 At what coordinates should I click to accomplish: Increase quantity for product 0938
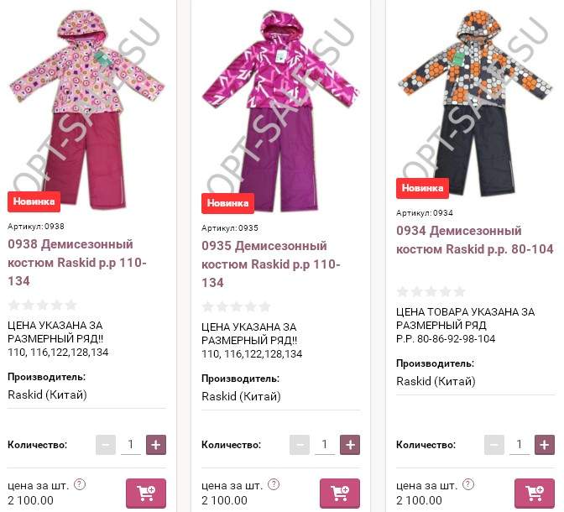tap(156, 445)
